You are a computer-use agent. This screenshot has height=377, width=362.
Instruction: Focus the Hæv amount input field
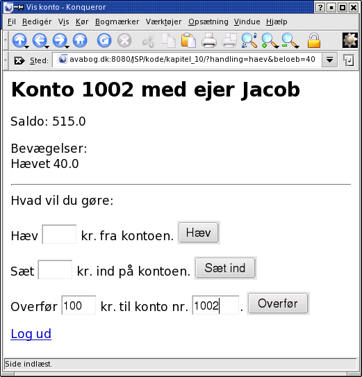coord(59,234)
